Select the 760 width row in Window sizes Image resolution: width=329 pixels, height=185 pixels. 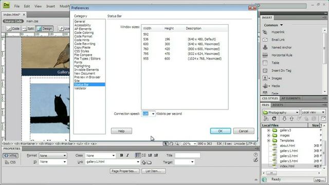tap(185, 49)
